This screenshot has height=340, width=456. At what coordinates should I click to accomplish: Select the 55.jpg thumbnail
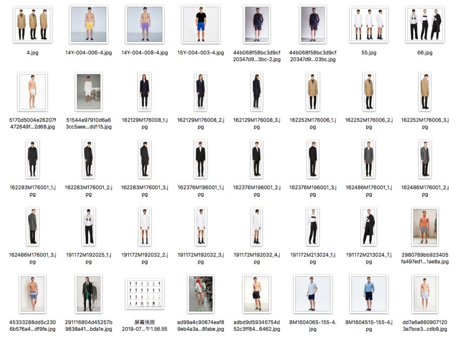click(x=369, y=24)
